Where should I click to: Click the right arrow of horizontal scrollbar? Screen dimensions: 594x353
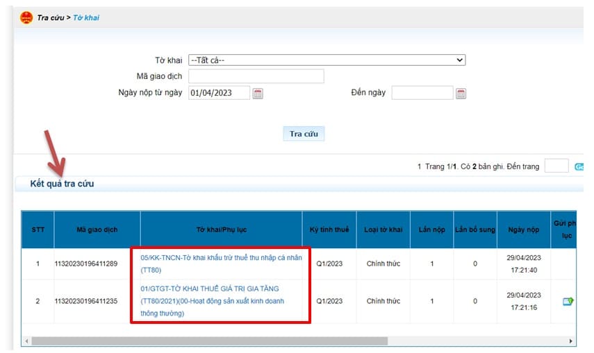click(572, 341)
